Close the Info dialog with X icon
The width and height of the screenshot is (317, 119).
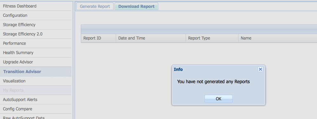261,69
